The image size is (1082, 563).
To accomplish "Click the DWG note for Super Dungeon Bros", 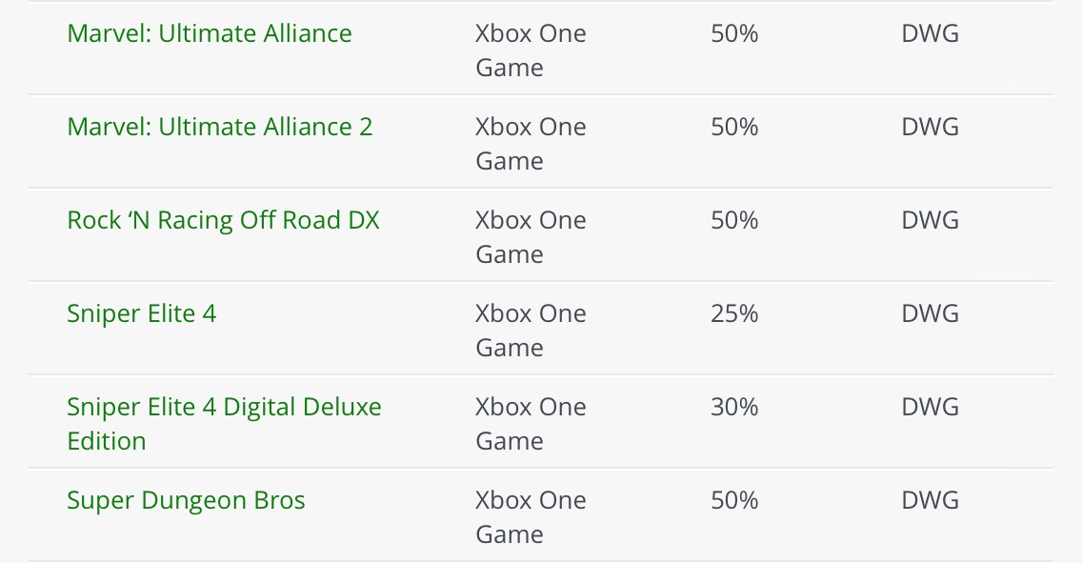I will pyautogui.click(x=930, y=500).
